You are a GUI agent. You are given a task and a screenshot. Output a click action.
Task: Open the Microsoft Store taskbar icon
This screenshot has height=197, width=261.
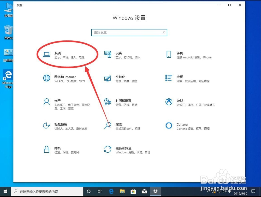click(133, 191)
